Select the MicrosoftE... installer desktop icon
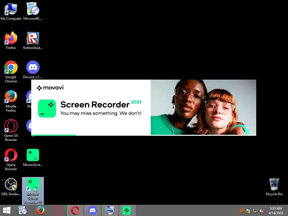288x216 pixels. coord(33,11)
